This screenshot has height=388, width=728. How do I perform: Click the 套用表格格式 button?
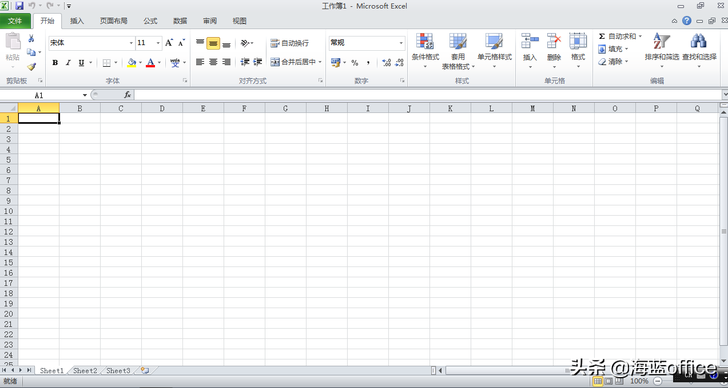[458, 50]
